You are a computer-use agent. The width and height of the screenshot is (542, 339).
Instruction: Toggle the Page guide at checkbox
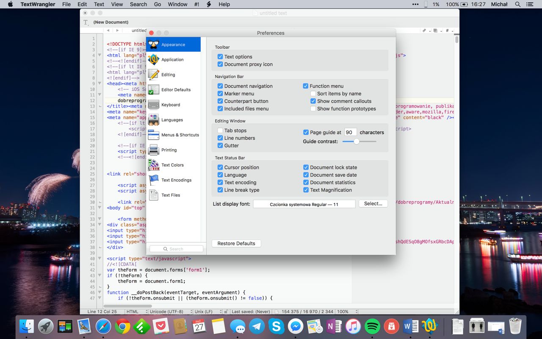(306, 132)
